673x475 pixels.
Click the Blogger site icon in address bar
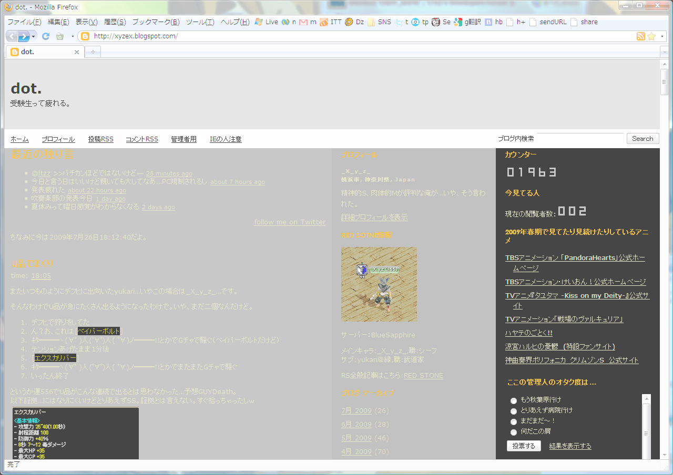[x=85, y=36]
